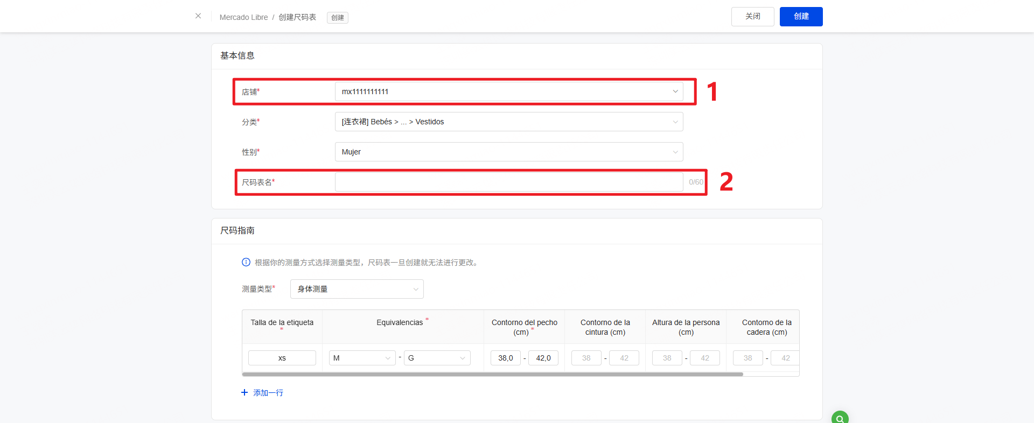
Task: Click the table horizontal scrollbar
Action: [x=492, y=374]
